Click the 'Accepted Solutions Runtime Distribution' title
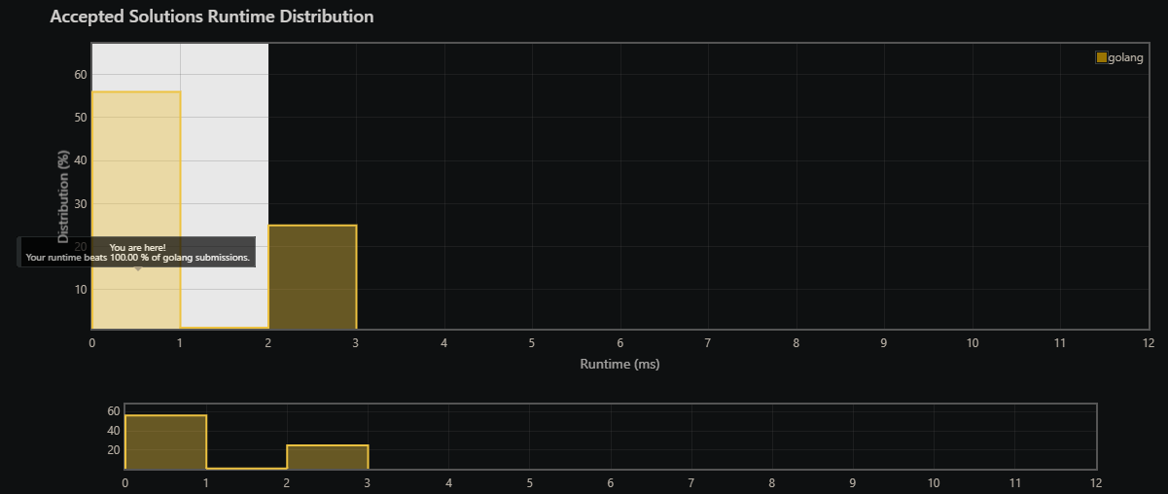1168x494 pixels. click(x=211, y=17)
